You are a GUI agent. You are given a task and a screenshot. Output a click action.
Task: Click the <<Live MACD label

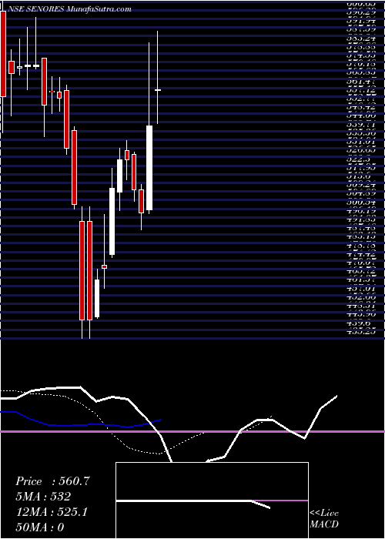coord(324,518)
